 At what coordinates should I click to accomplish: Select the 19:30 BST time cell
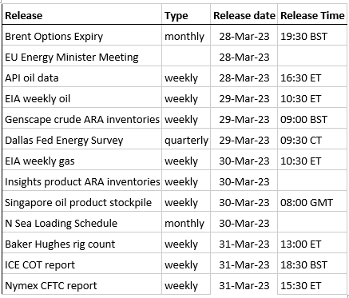312,36
